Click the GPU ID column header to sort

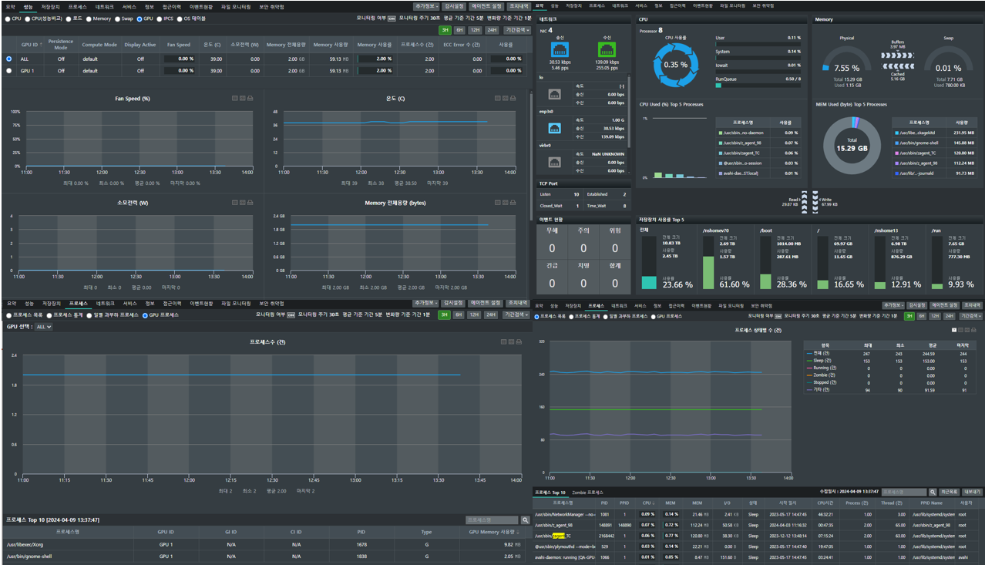click(x=31, y=45)
